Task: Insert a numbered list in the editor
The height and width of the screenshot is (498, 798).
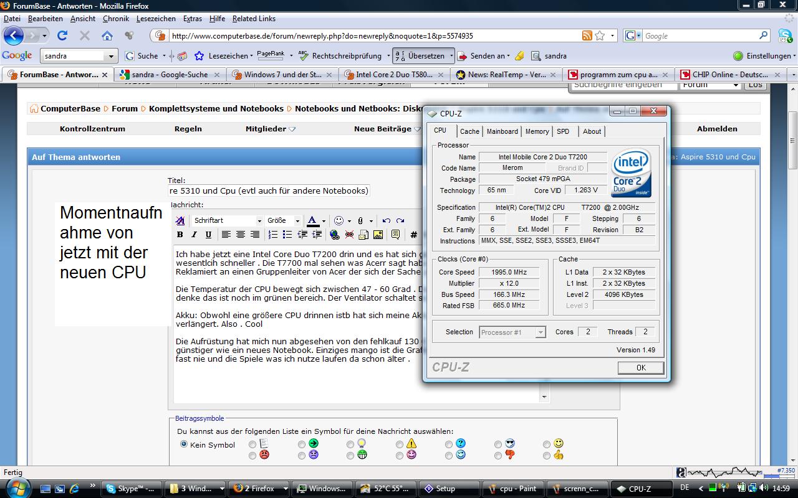Action: coord(273,235)
